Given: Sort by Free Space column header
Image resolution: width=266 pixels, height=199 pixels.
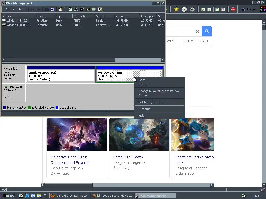Looking at the screenshot, I should 148,16.
